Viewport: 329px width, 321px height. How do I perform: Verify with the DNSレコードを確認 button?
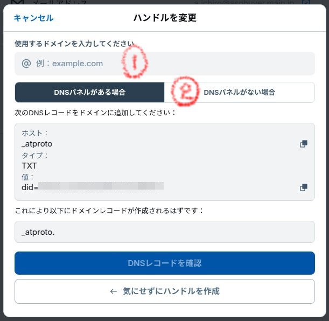click(x=165, y=263)
